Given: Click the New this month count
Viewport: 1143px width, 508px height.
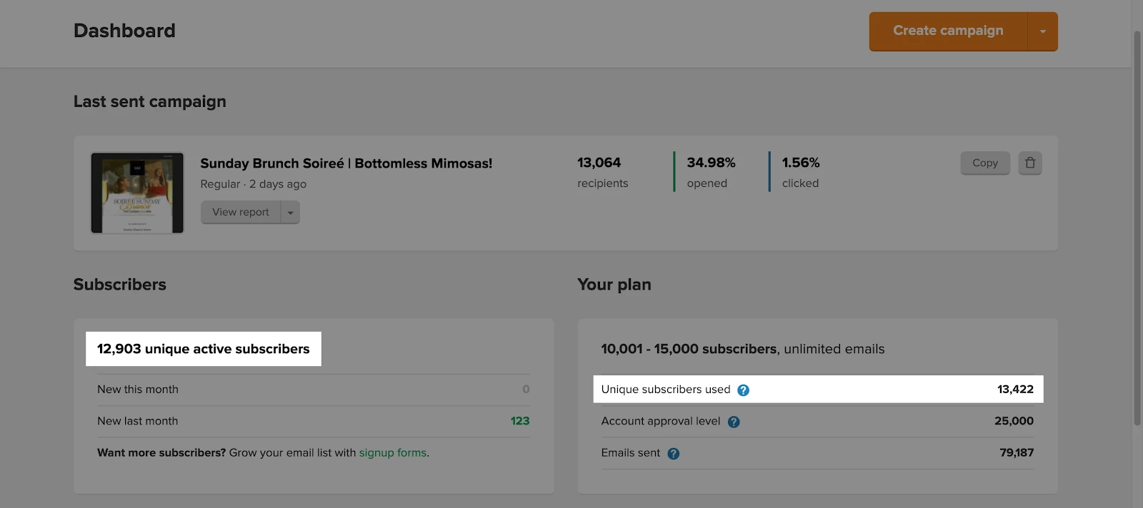Looking at the screenshot, I should pos(526,389).
